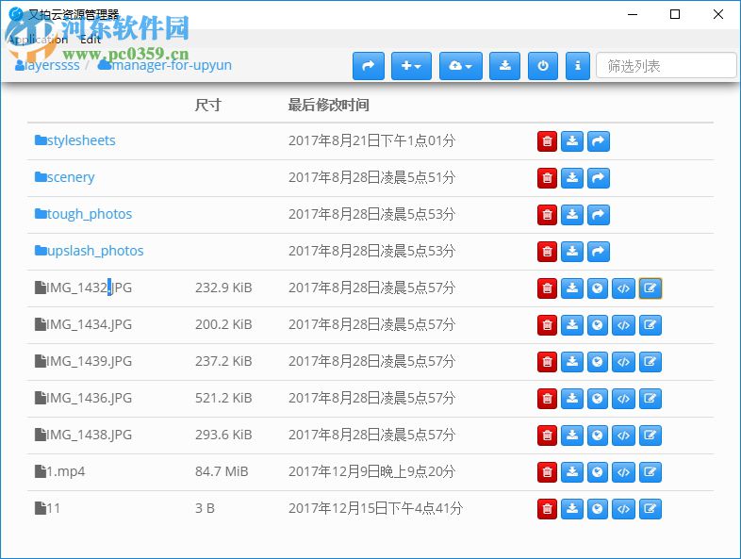
Task: Open the Edit menu
Action: tap(91, 40)
